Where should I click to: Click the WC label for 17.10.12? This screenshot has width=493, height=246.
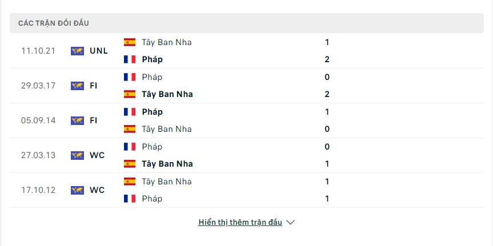[97, 190]
